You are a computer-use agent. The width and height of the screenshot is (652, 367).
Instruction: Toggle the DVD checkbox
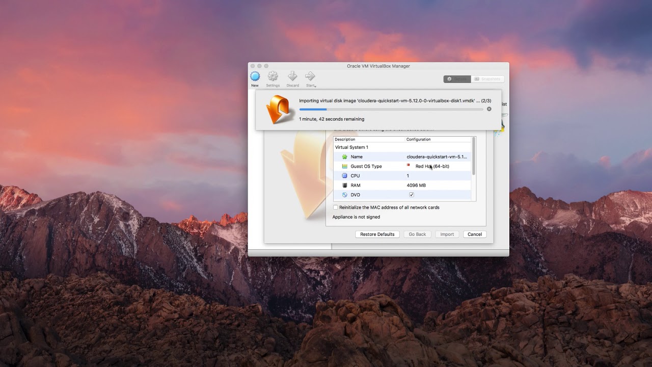412,195
